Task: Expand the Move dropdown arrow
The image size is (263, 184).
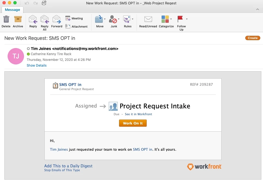Action: pos(105,19)
